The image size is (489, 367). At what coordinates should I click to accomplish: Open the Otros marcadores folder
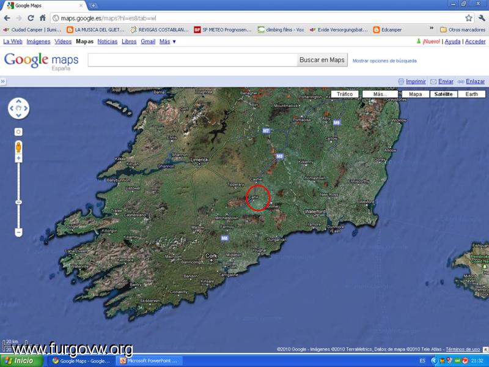463,29
